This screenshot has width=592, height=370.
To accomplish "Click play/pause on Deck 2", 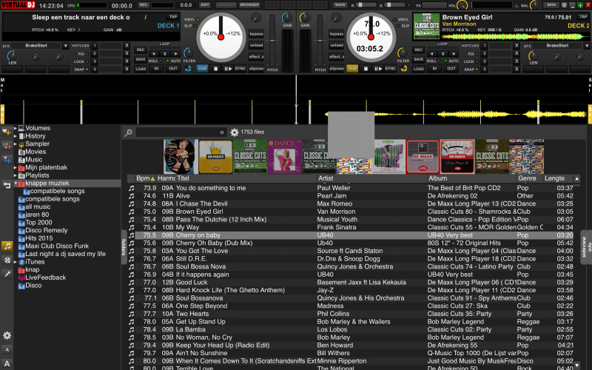I will pos(378,68).
